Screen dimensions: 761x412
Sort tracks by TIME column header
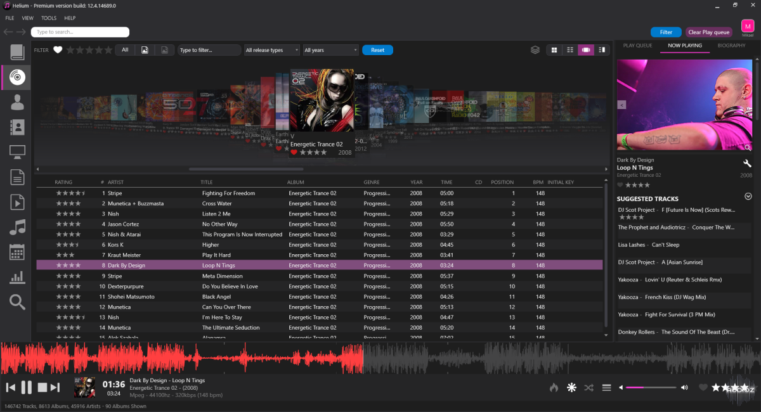446,183
